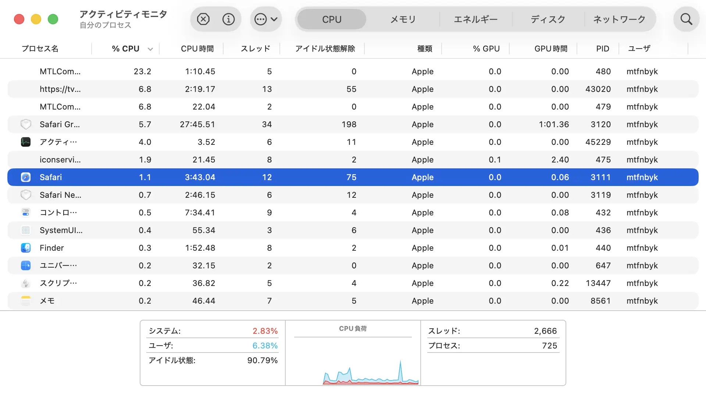Click the Activity Monitor graph icon in its row
Viewport: 706px width, 397px height.
(26, 142)
